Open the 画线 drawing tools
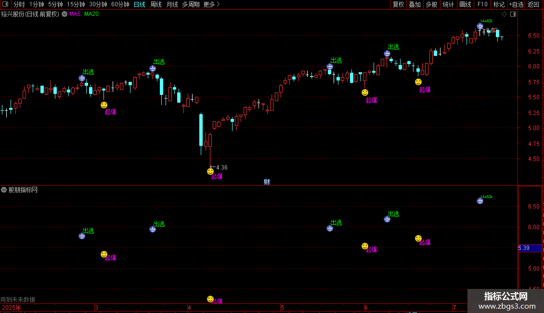This screenshot has height=313, width=544. tap(465, 4)
